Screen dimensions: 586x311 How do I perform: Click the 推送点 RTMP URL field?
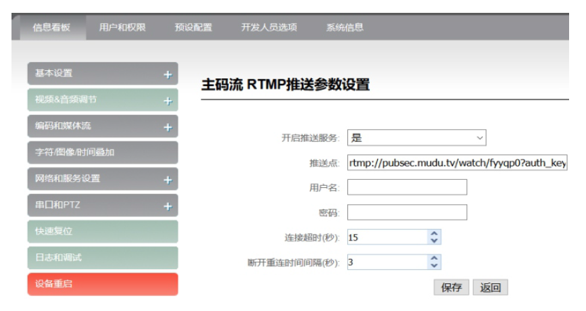(x=457, y=163)
